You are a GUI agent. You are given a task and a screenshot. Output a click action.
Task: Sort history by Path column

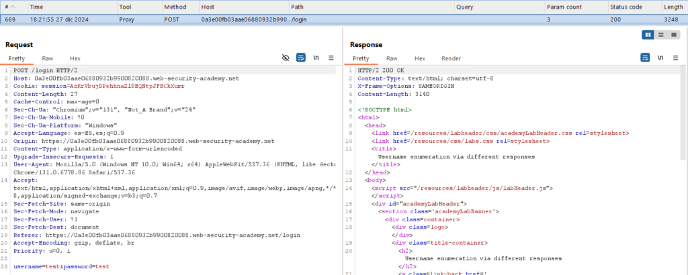coord(371,7)
